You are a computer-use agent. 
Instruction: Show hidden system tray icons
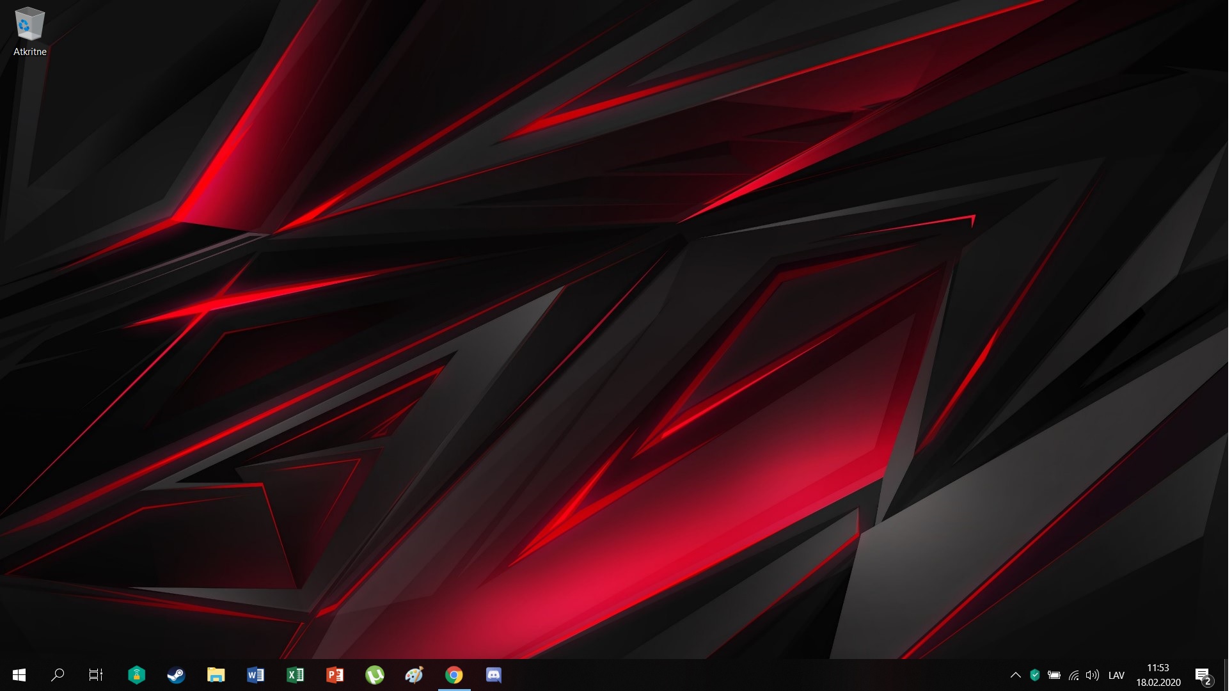coord(1015,675)
